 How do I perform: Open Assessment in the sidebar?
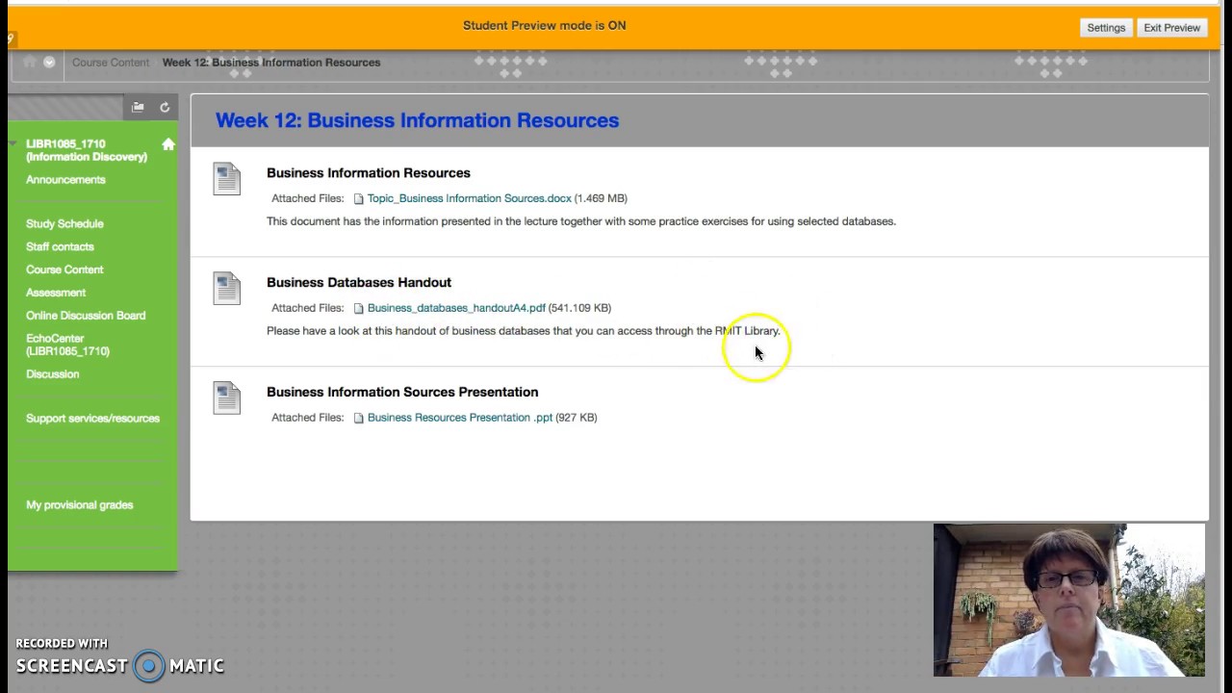tap(56, 293)
